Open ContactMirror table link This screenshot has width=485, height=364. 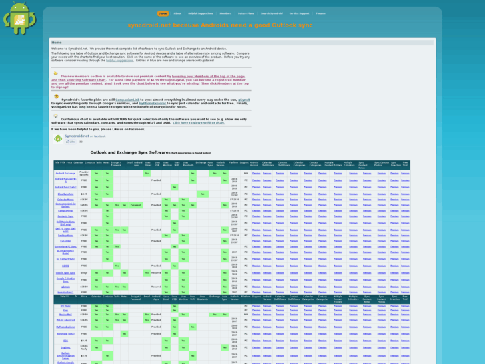[65, 210]
